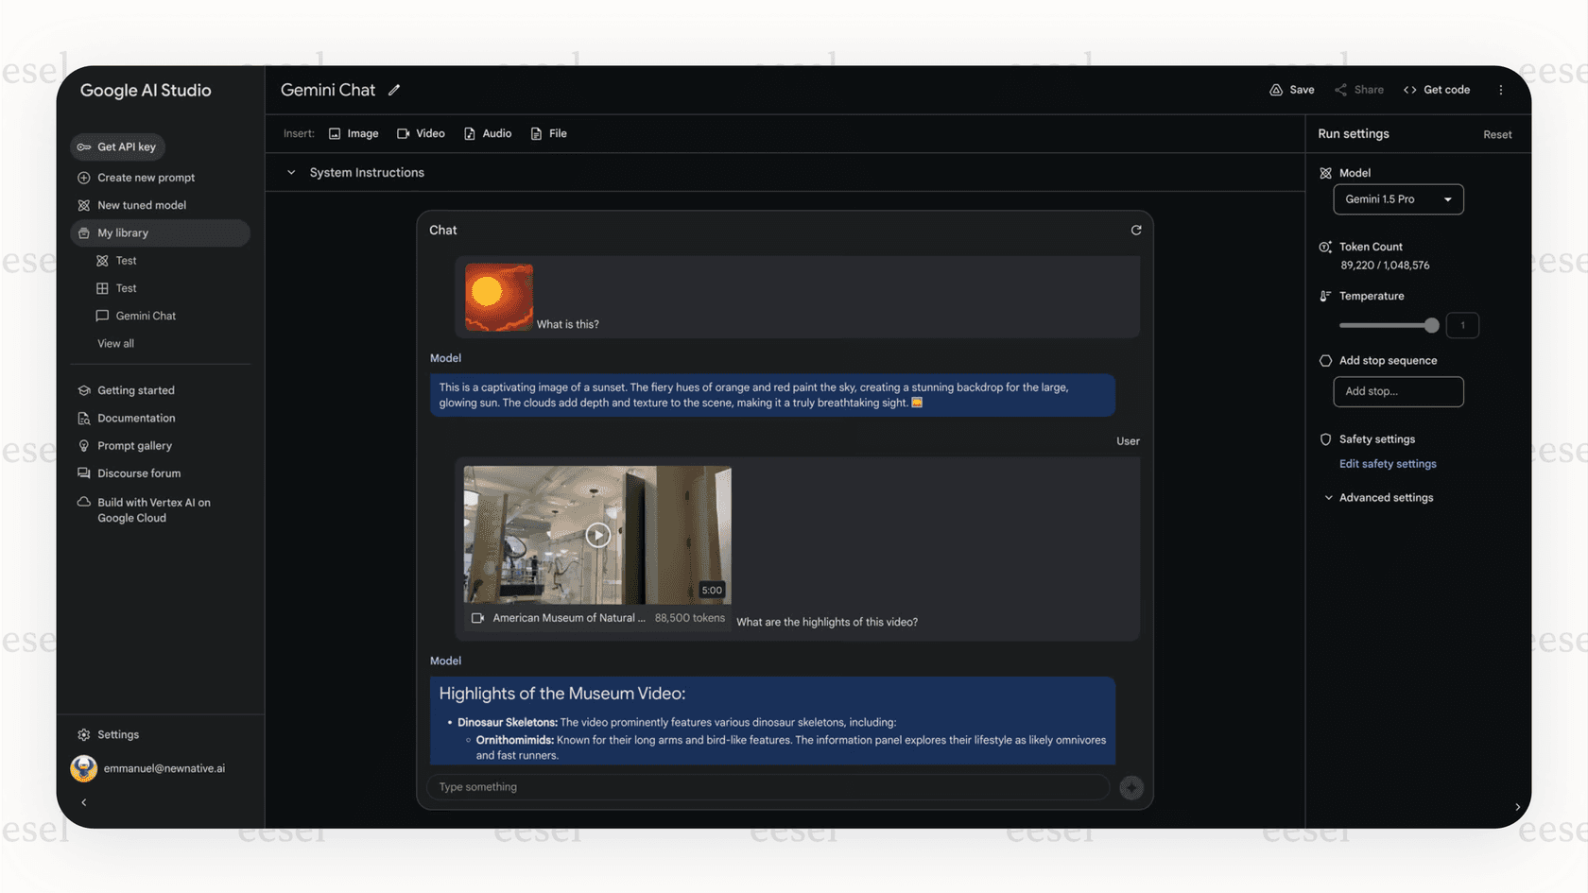
Task: Play the museum video preview
Action: coord(597,534)
